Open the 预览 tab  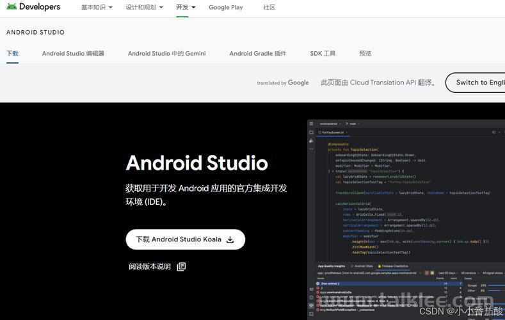pos(365,54)
